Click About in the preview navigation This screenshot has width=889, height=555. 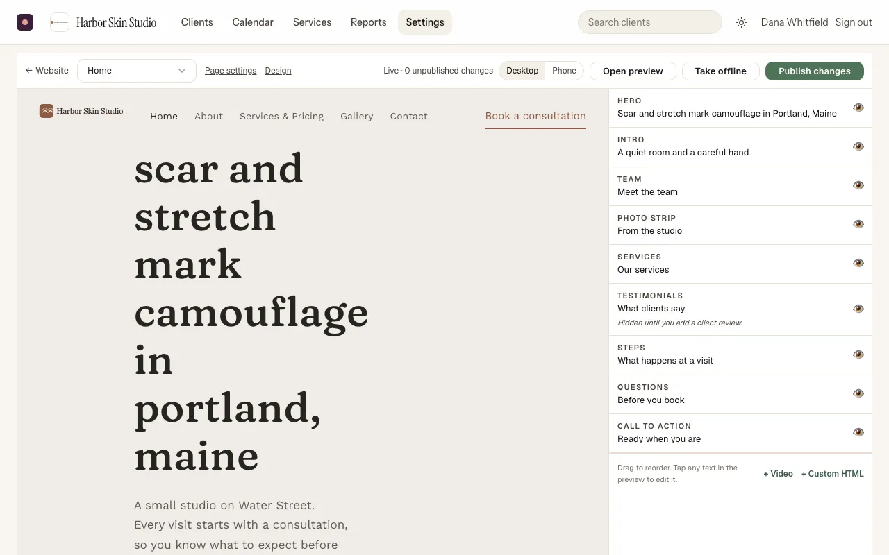[208, 117]
